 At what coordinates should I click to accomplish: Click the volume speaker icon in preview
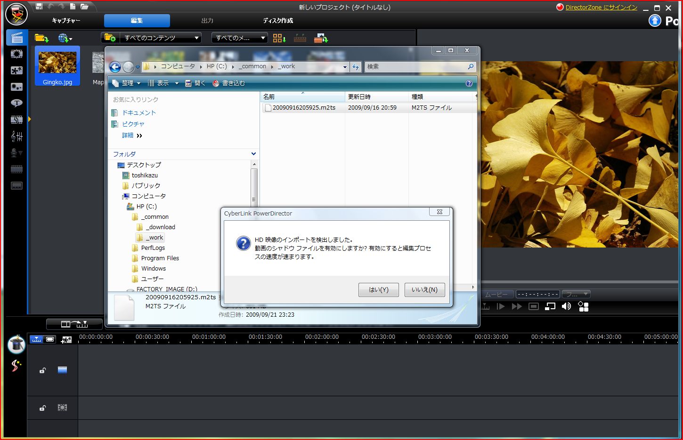567,306
